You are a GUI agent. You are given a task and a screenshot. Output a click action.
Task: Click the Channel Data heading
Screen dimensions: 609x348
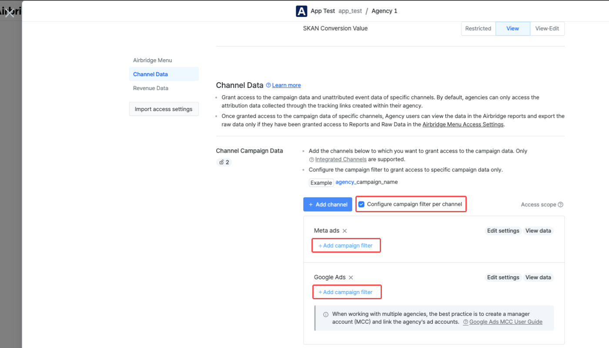click(x=240, y=85)
